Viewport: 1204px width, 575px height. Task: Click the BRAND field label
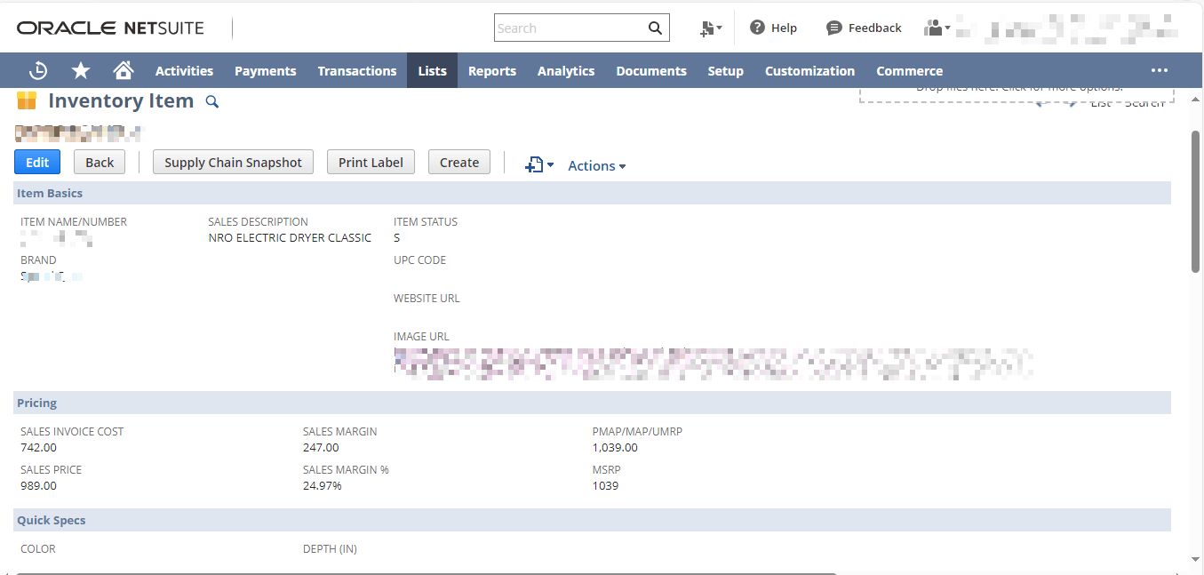point(38,260)
